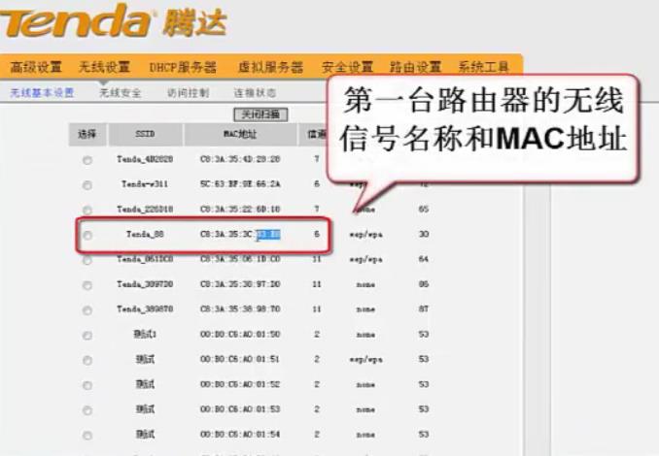
Task: Pick the Tenda_226D18 radio button
Action: [87, 210]
